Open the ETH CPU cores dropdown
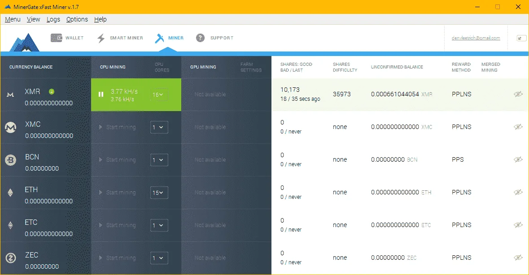The height and width of the screenshot is (275, 529). coord(159,193)
